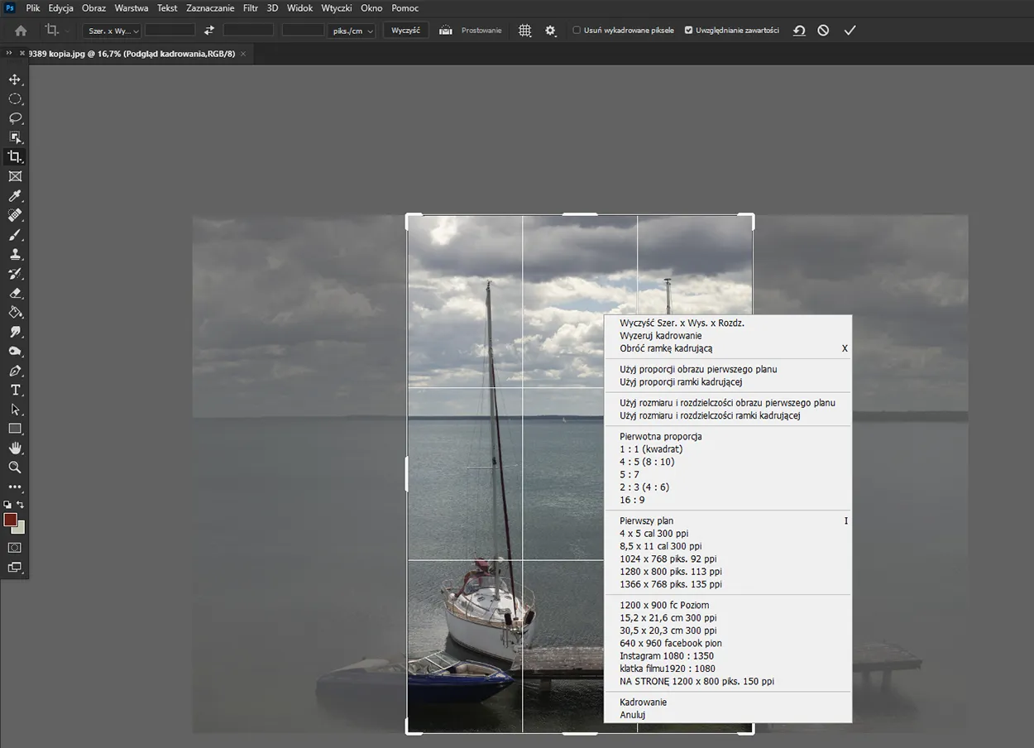1034x748 pixels.
Task: Choose 16 : 9 ratio from context menu
Action: (x=632, y=500)
